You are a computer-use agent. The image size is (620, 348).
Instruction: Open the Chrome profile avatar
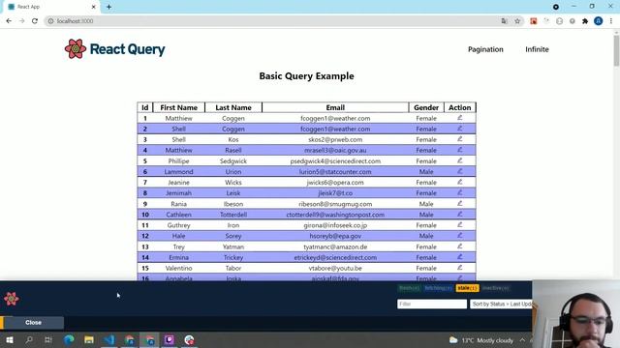coord(599,21)
